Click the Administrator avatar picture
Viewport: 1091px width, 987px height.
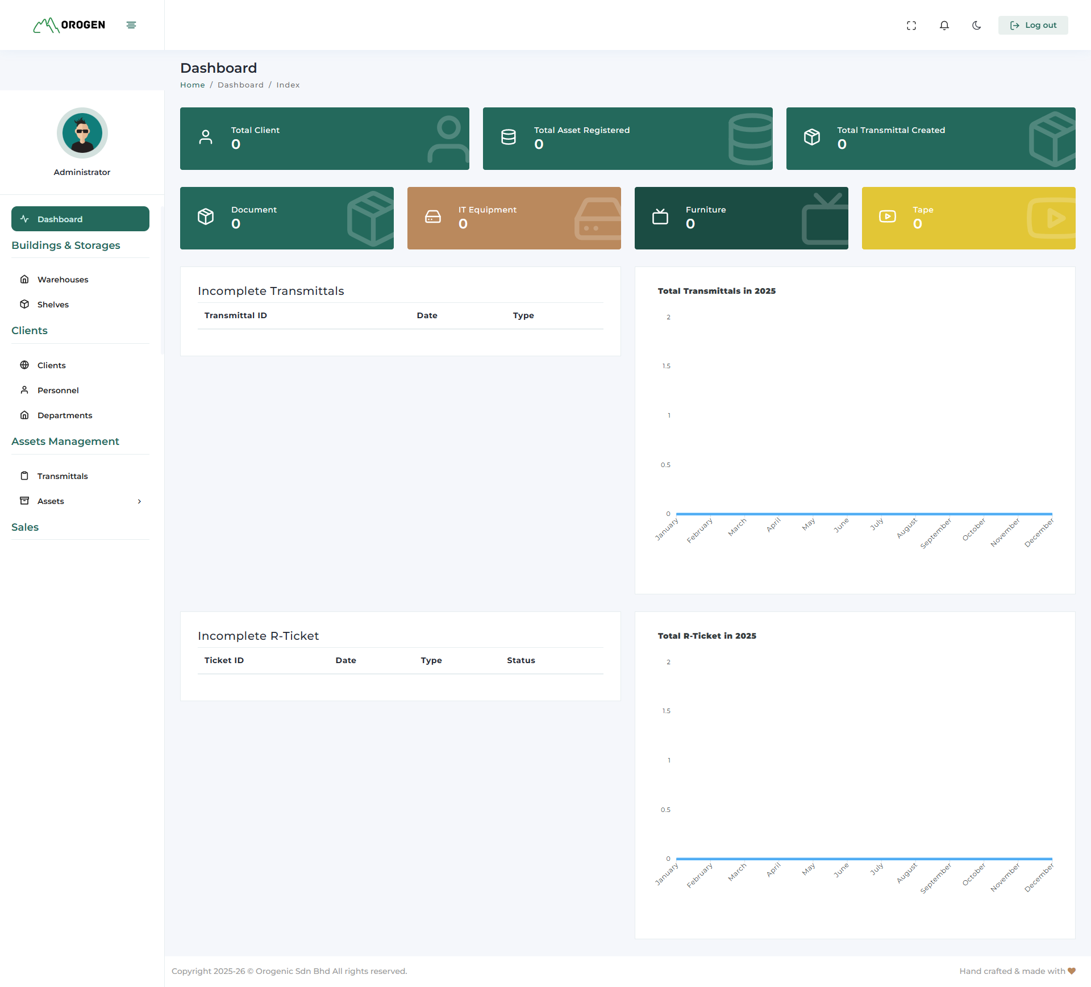(82, 133)
